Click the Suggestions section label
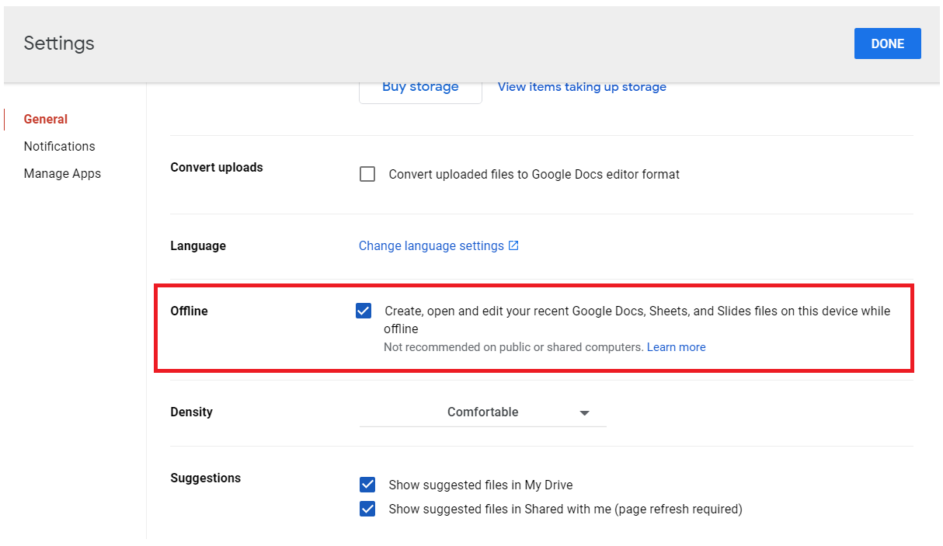Image resolution: width=943 pixels, height=546 pixels. [x=205, y=478]
